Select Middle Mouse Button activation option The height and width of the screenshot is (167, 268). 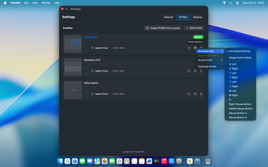[x=240, y=109]
